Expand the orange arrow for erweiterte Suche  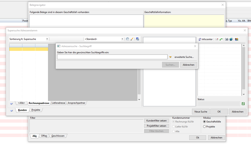pyautogui.click(x=170, y=57)
